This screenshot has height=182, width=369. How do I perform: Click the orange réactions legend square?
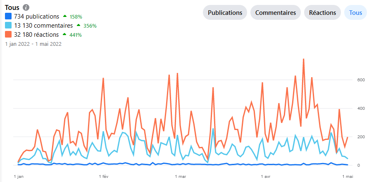[x=8, y=35]
